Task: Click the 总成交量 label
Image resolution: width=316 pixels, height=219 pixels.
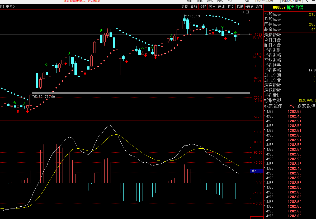Action: coord(272,80)
